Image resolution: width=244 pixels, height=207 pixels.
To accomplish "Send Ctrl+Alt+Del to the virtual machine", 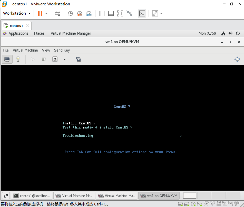I will tap(57, 14).
